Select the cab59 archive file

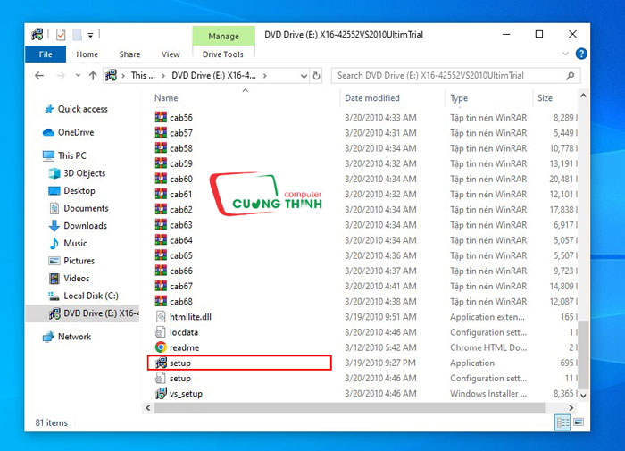[x=174, y=163]
